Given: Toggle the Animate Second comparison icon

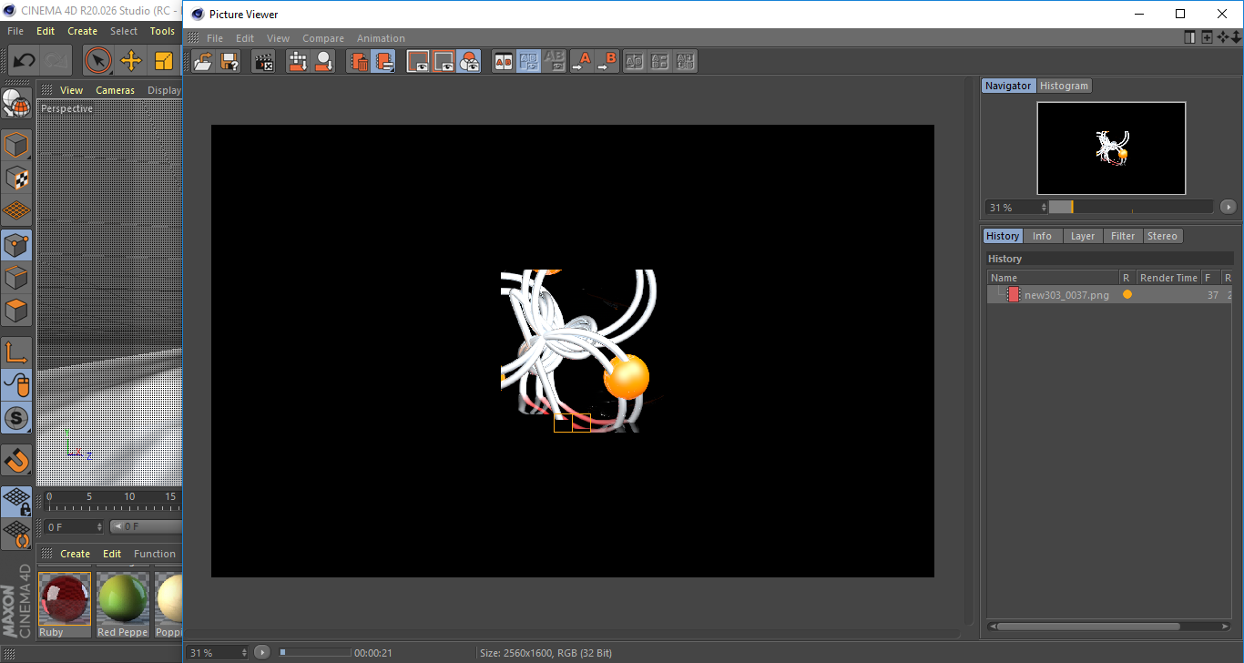Looking at the screenshot, I should pos(529,62).
